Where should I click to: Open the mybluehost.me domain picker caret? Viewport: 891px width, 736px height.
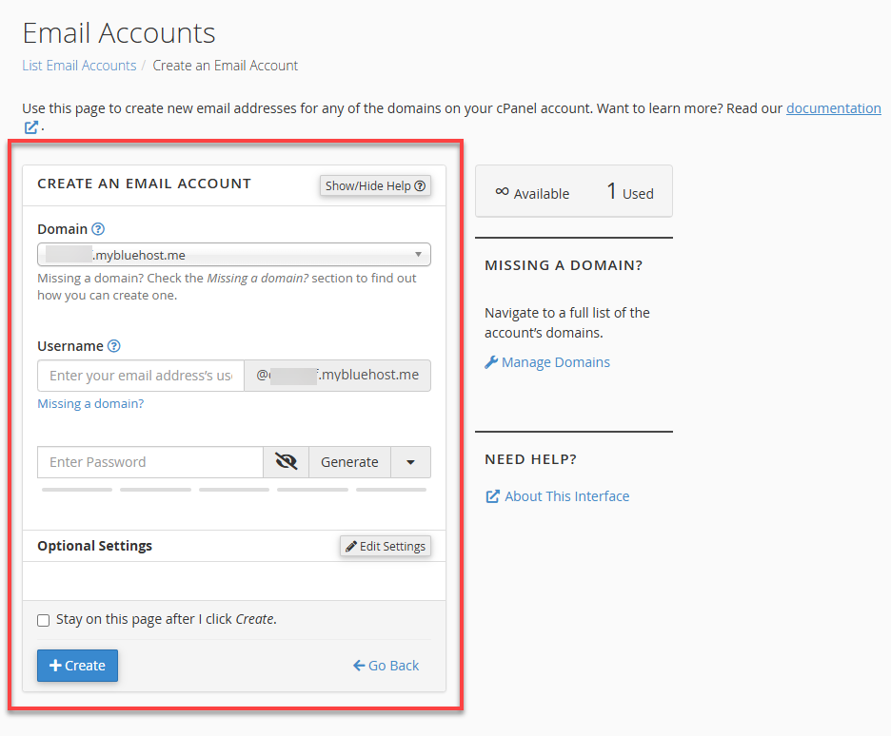(x=418, y=255)
